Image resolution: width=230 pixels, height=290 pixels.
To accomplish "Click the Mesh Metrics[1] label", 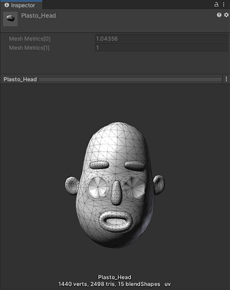I will (x=30, y=48).
